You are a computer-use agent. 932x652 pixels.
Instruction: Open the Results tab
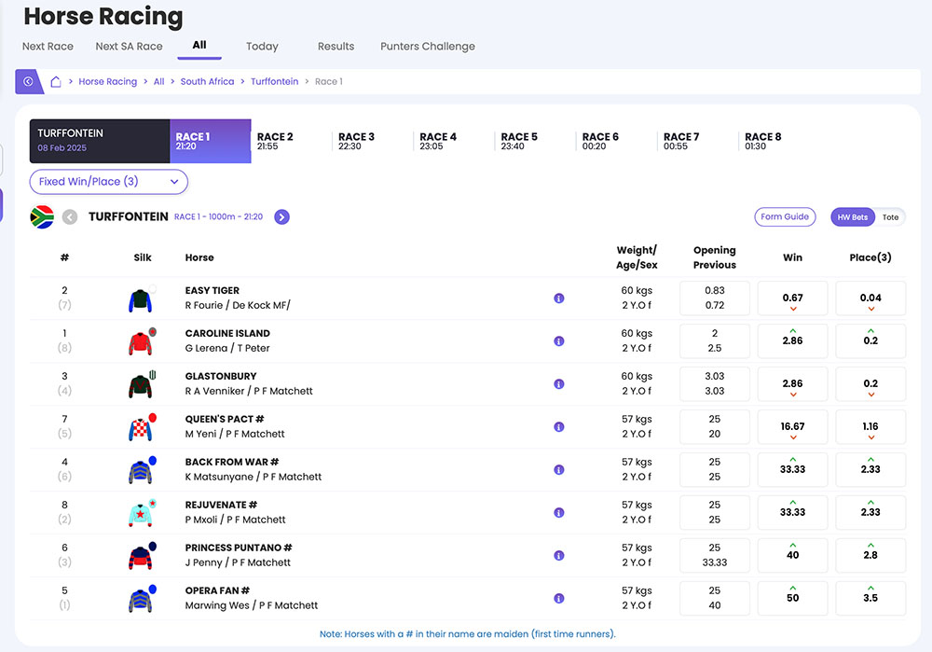click(336, 47)
